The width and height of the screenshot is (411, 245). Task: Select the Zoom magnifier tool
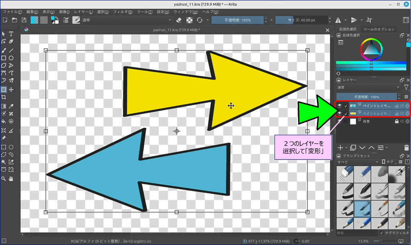tap(4, 178)
